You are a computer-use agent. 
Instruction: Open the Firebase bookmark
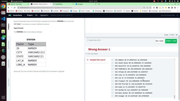point(144,11)
